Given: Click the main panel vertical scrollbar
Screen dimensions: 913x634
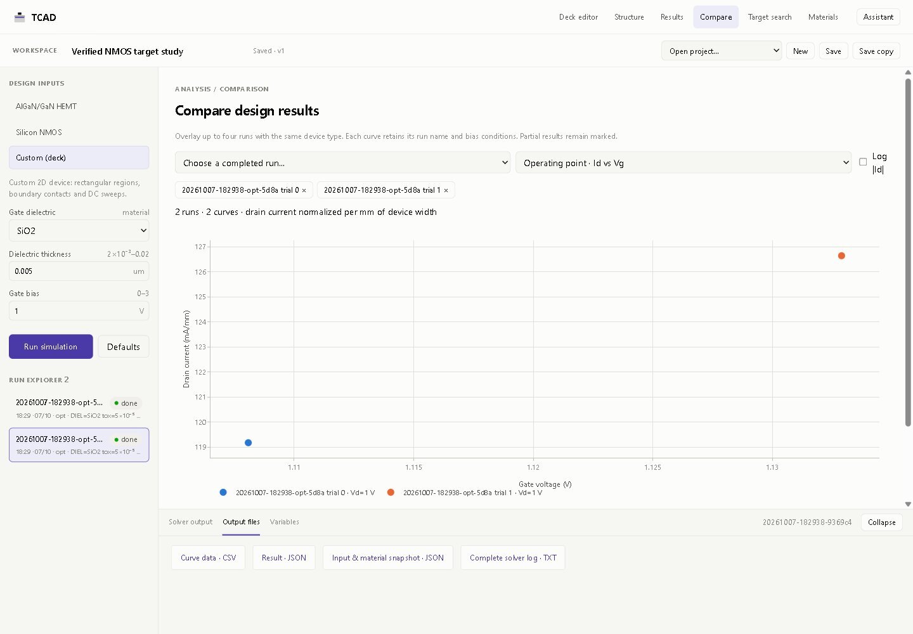Looking at the screenshot, I should [x=908, y=252].
